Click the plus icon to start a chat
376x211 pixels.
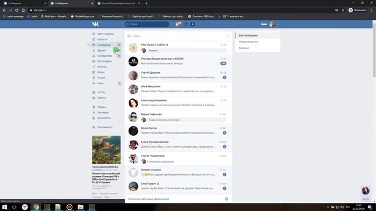pos(227,36)
